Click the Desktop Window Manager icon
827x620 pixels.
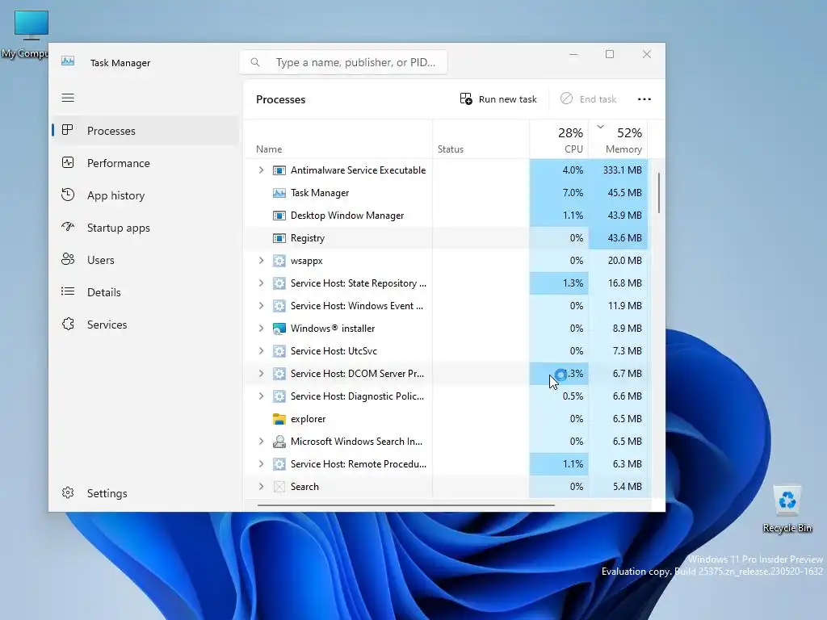(279, 216)
